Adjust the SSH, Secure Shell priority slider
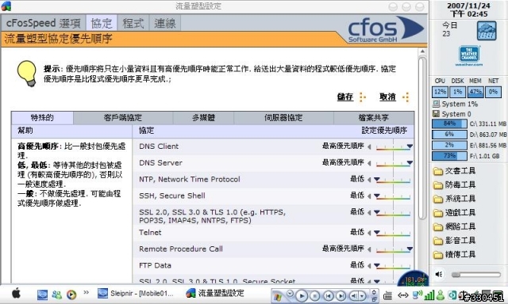The image size is (508, 304). click(x=394, y=196)
